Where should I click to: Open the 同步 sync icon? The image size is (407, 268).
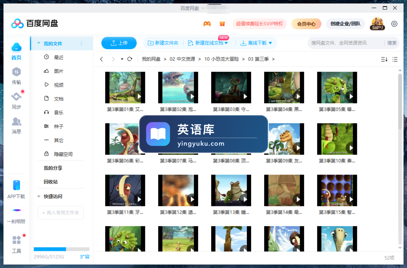(17, 97)
